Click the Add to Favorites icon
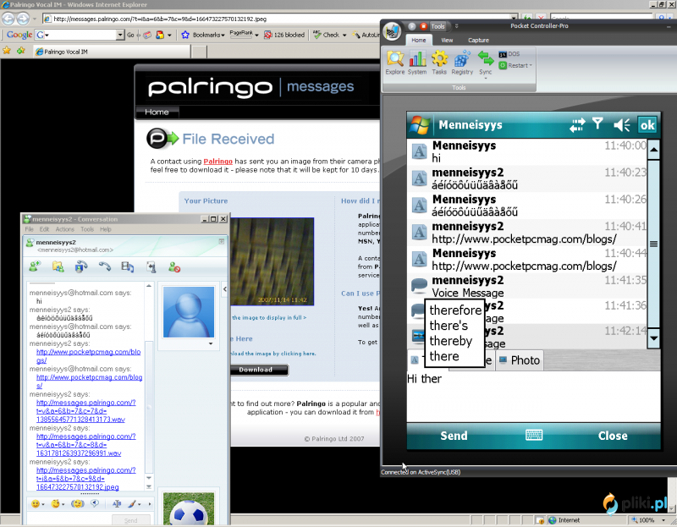 [20, 51]
